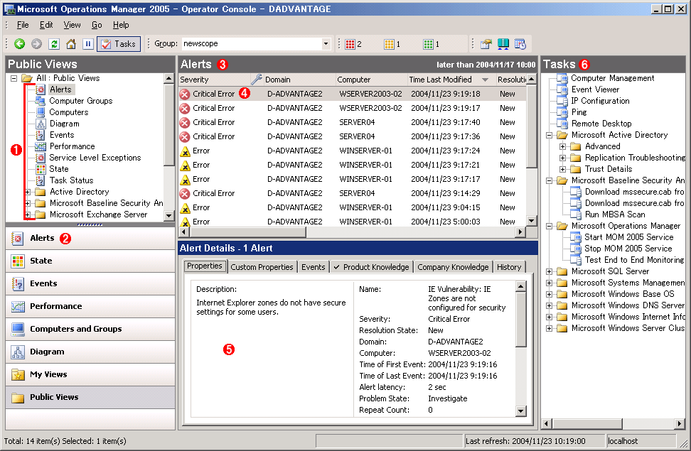Click the Remote Desktop task icon
Image resolution: width=691 pixels, height=451 pixels.
point(562,124)
